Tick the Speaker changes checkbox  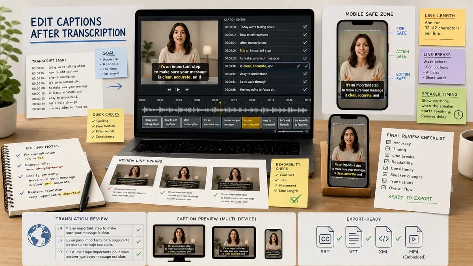coord(385,174)
